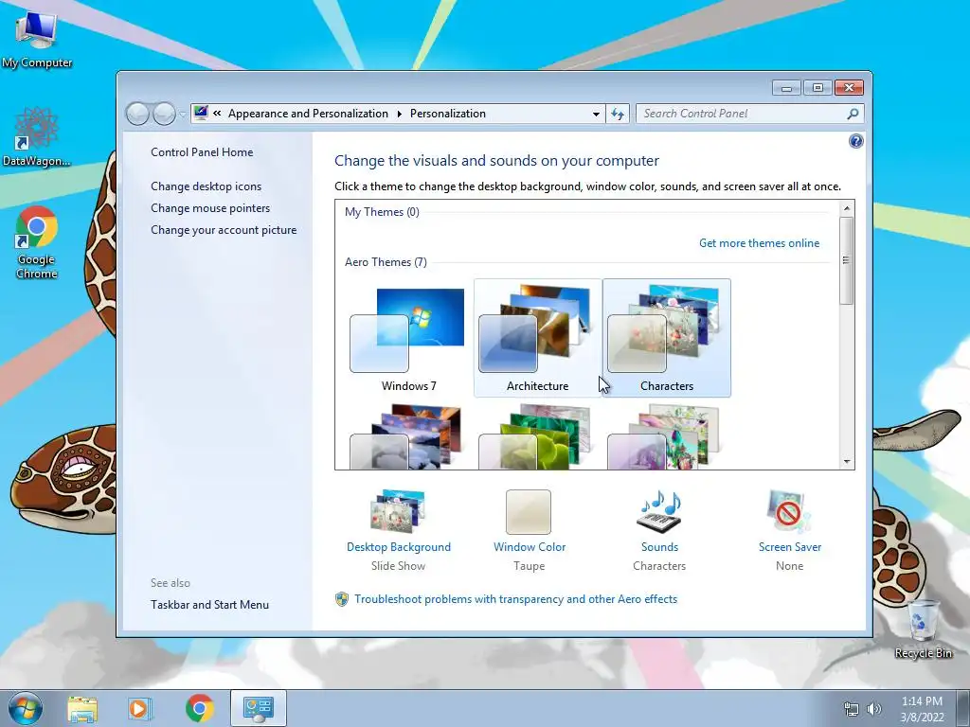The image size is (970, 727).
Task: Click the Personalization breadcrumb
Action: (x=448, y=114)
